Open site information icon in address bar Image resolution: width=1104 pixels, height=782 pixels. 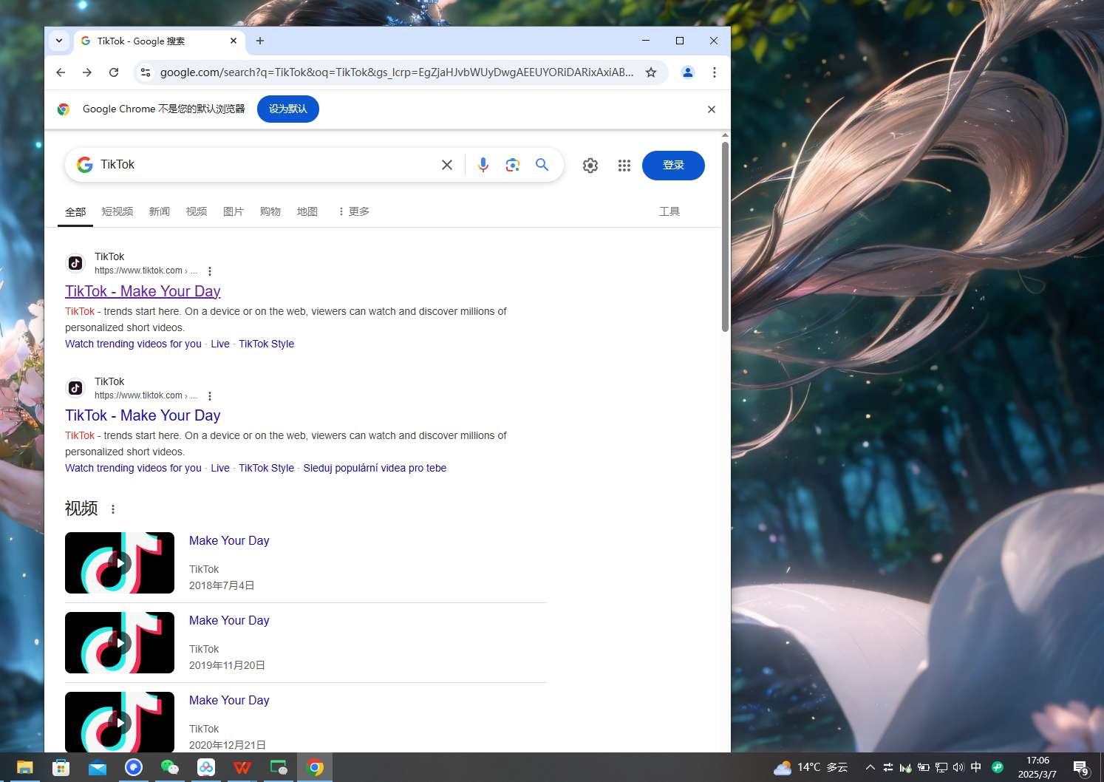coord(146,72)
